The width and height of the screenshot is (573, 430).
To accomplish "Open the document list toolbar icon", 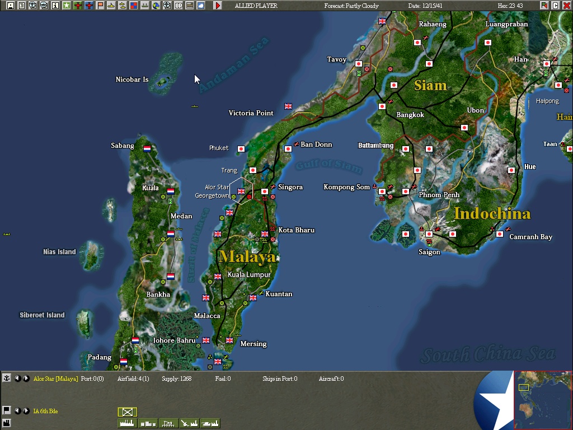I will [22, 6].
